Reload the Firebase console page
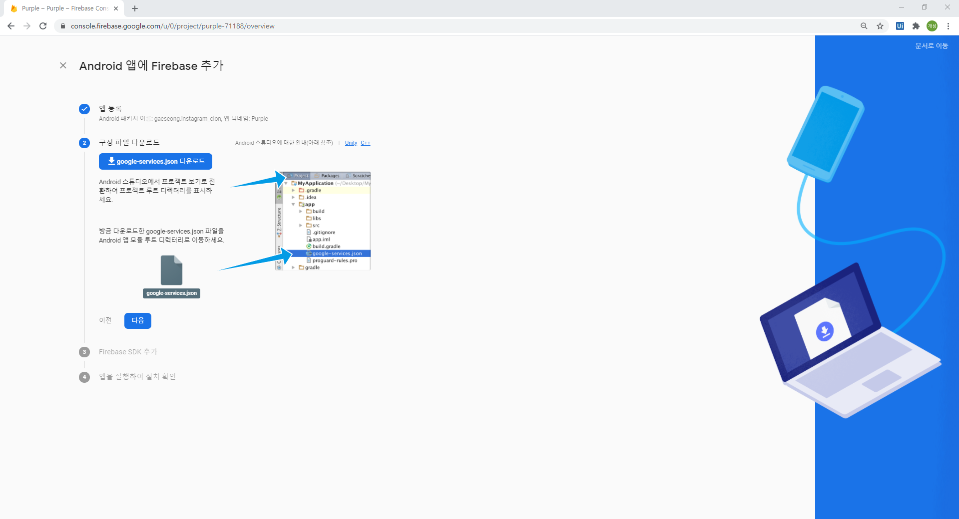The height and width of the screenshot is (519, 959). (43, 26)
